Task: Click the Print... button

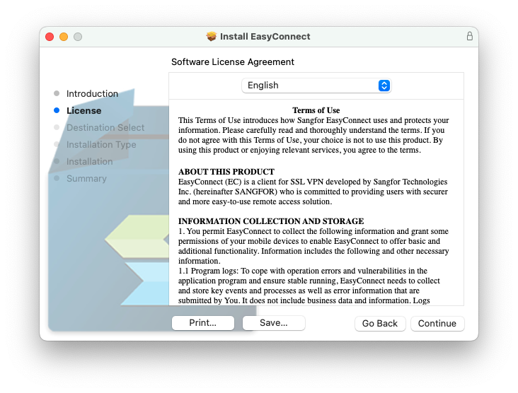Action: (203, 323)
